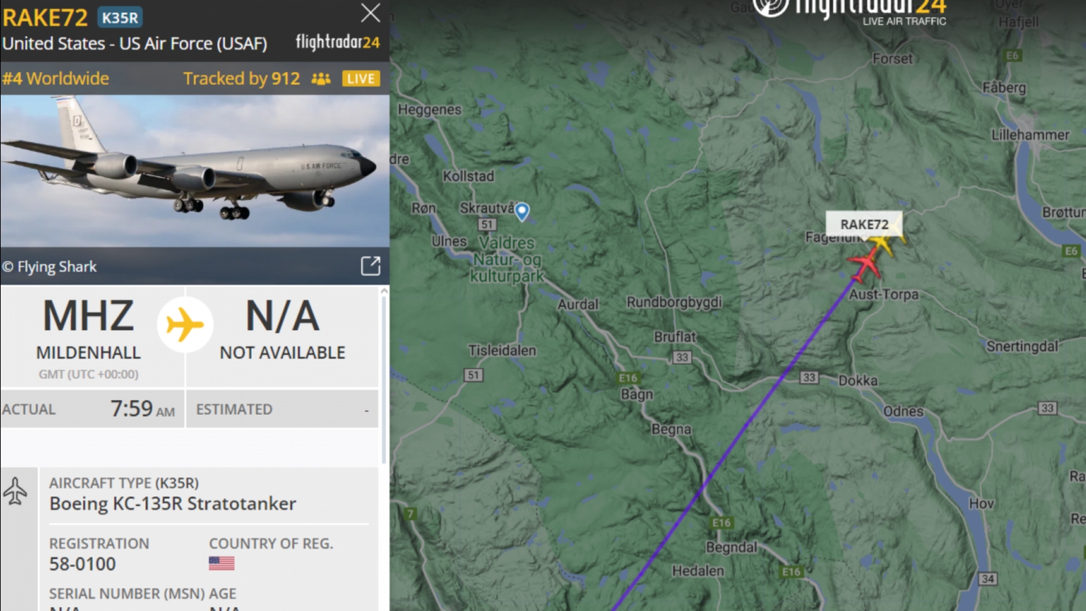This screenshot has width=1086, height=611.
Task: Click the flightradar24 logo in the panel
Action: (337, 43)
